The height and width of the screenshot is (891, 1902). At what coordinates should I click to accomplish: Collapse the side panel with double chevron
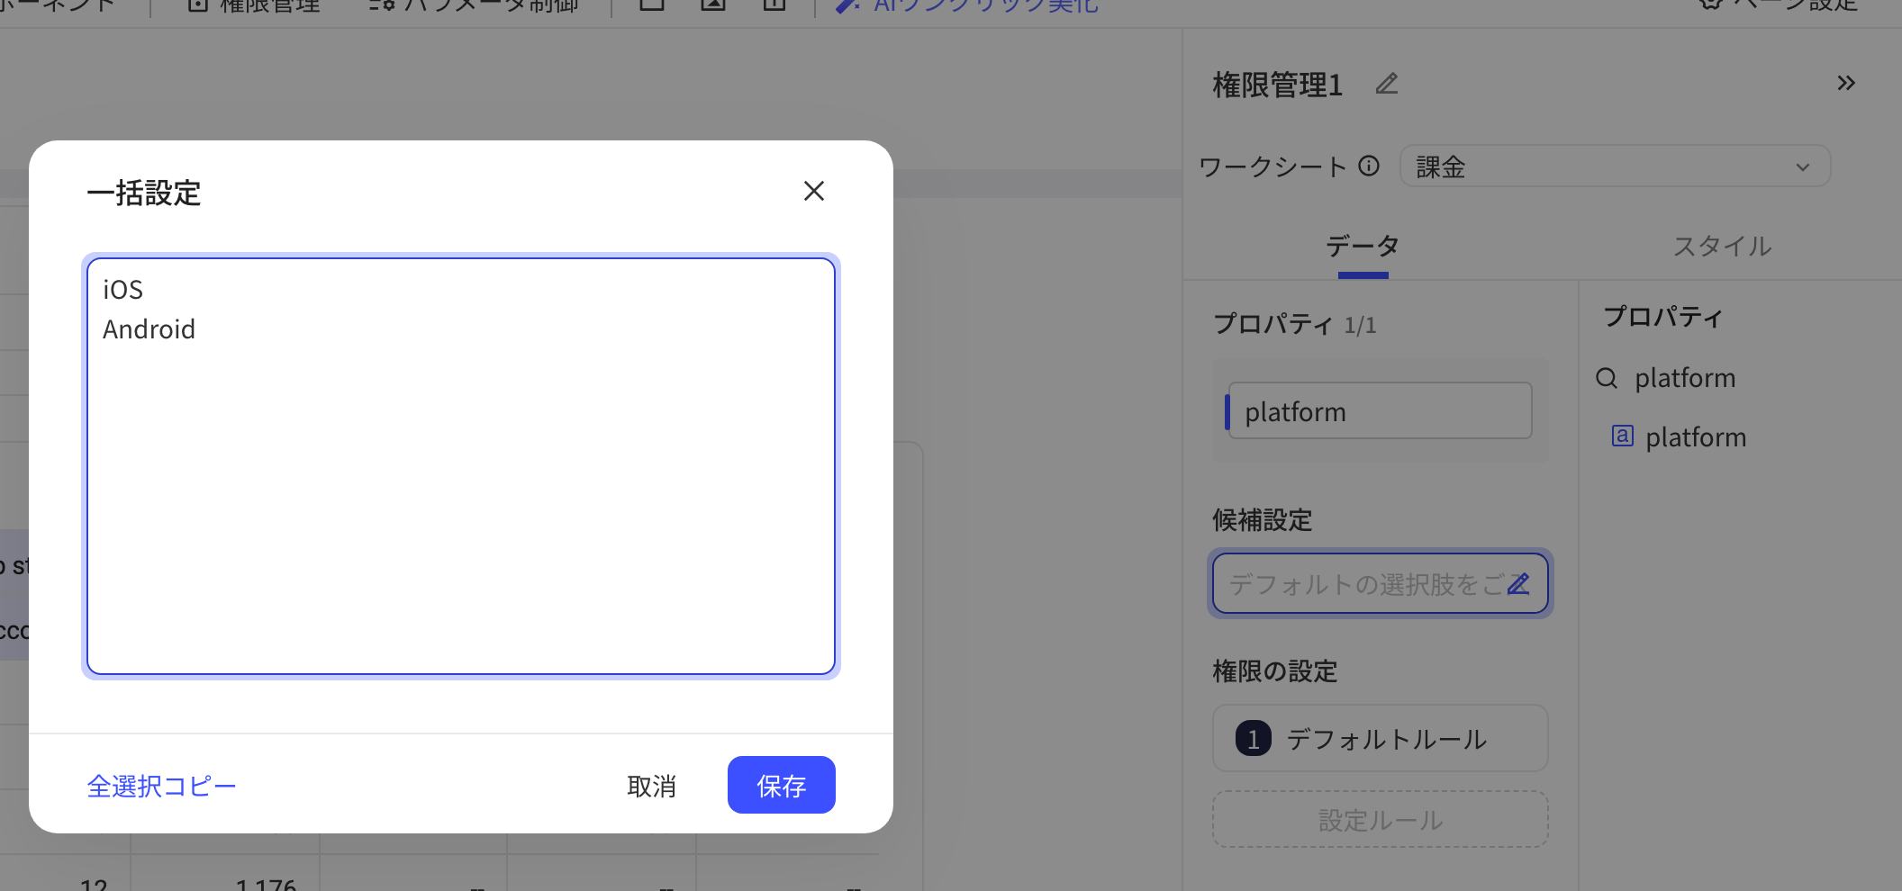(1846, 84)
